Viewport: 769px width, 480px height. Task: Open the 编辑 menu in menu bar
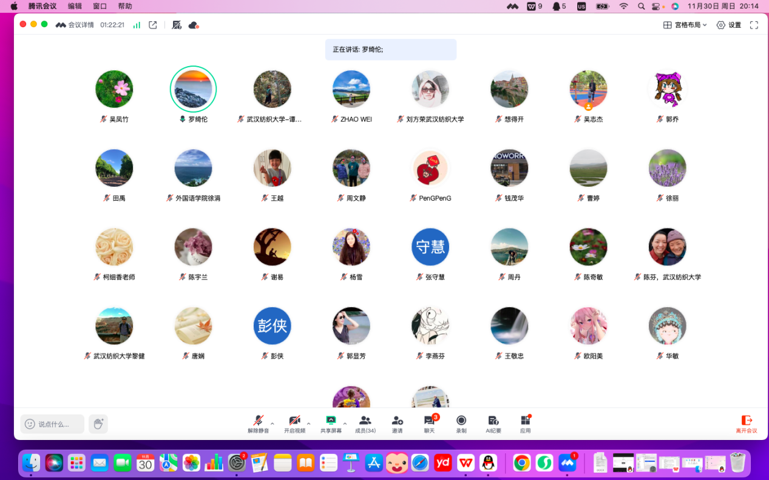coord(75,6)
